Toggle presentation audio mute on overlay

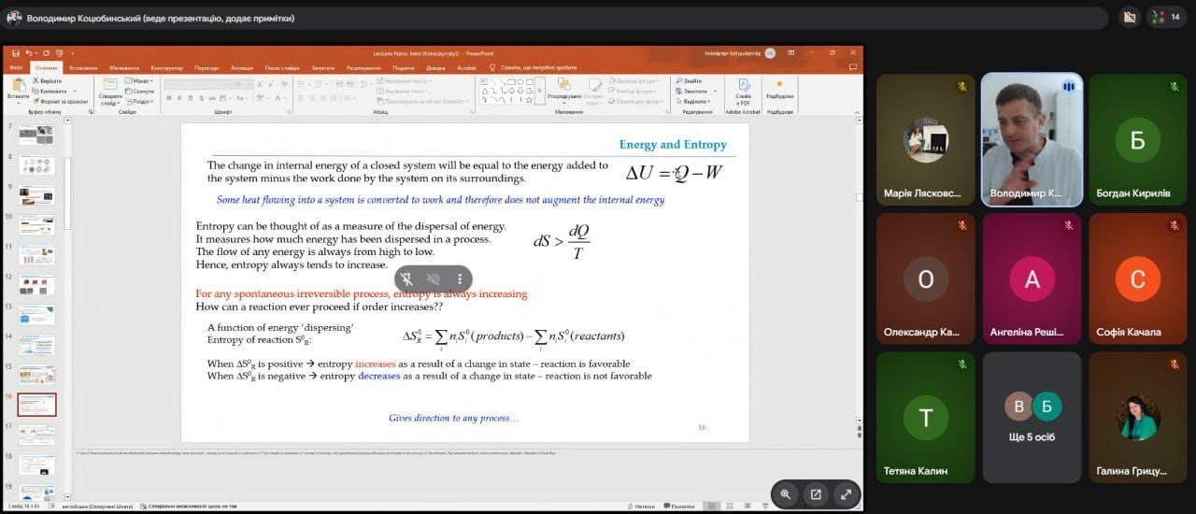click(x=434, y=278)
